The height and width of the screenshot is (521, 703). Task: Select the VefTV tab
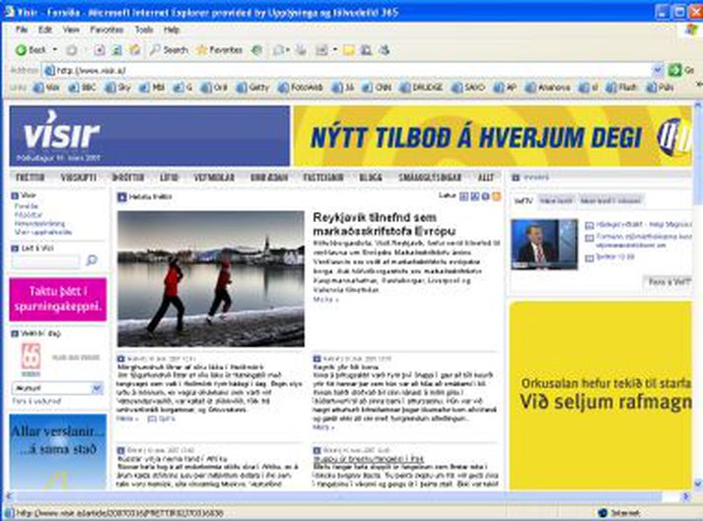[x=524, y=200]
